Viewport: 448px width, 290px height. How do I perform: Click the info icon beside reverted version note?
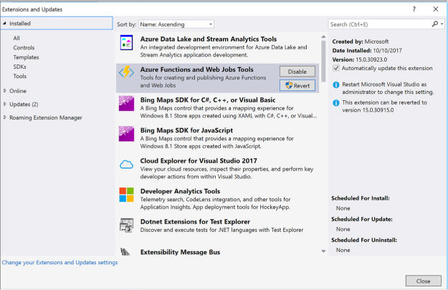point(336,103)
